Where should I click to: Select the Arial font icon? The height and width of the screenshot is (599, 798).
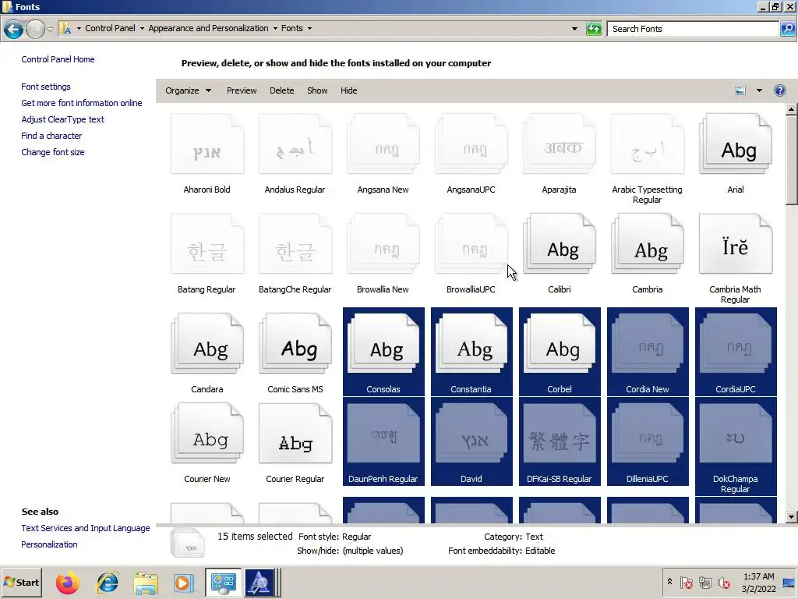pyautogui.click(x=736, y=144)
